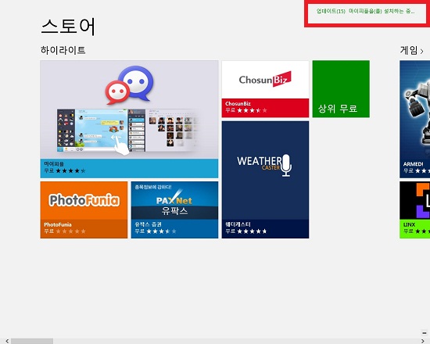This screenshot has height=344, width=430.
Task: Open the PAXNet 유팍스 증권 tile
Action: 174,210
